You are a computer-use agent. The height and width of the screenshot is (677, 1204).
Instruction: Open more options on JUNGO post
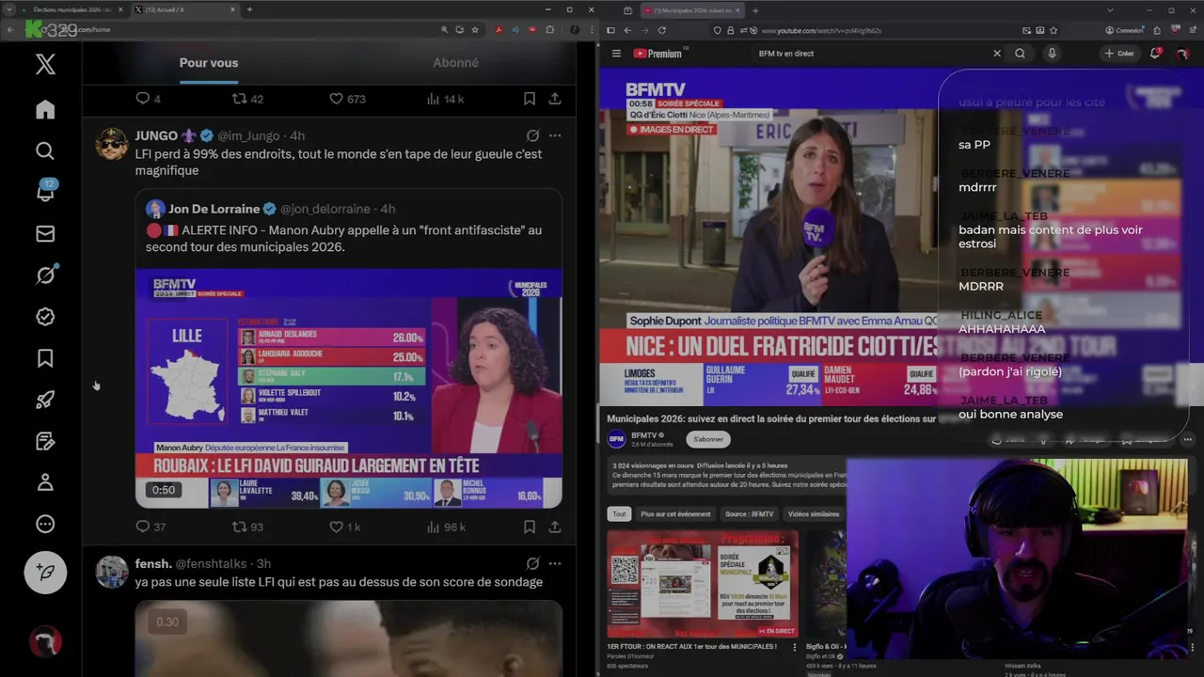555,135
